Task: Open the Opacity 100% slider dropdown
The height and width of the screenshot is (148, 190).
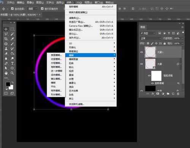Action: (182, 38)
